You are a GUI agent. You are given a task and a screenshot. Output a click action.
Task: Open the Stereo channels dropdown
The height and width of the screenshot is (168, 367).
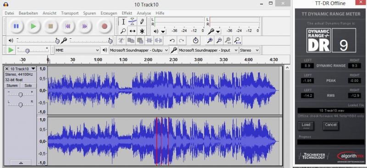click(249, 50)
